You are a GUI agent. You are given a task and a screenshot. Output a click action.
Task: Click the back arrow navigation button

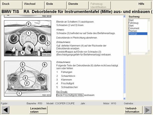(6, 110)
